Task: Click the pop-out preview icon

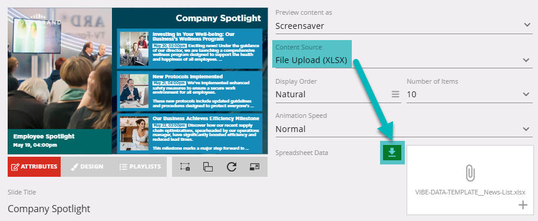Action: [254, 167]
